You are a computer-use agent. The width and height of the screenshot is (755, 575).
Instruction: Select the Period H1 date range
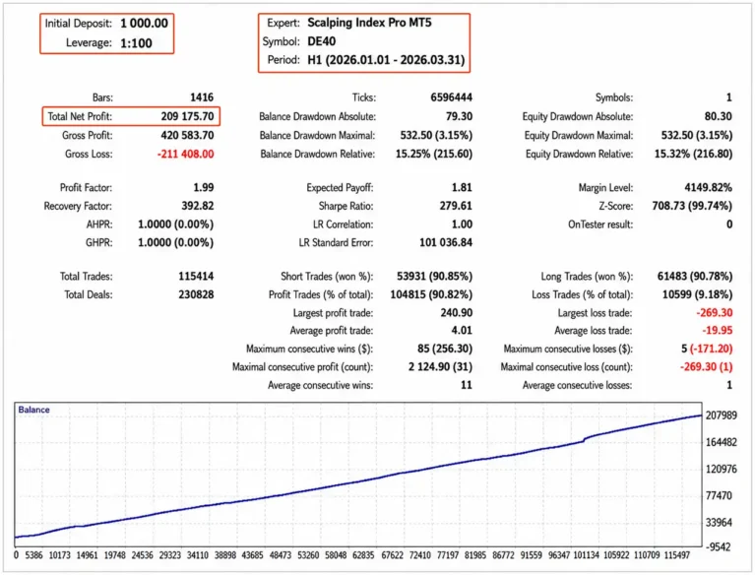point(386,60)
